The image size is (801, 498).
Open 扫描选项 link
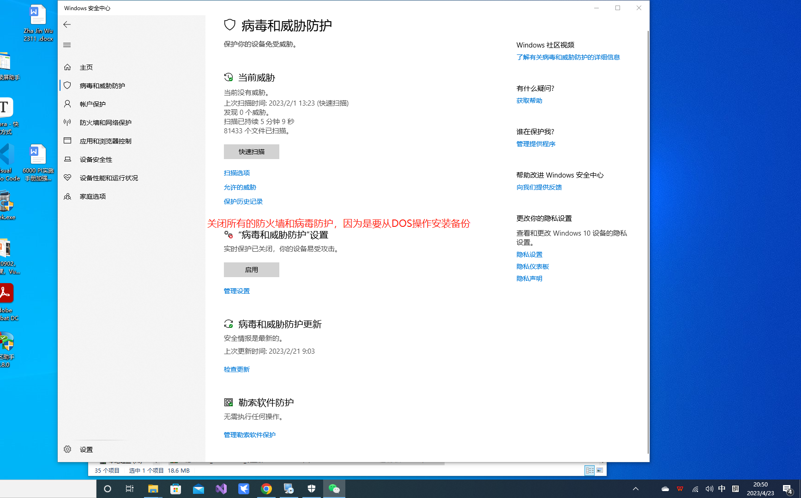tap(237, 173)
